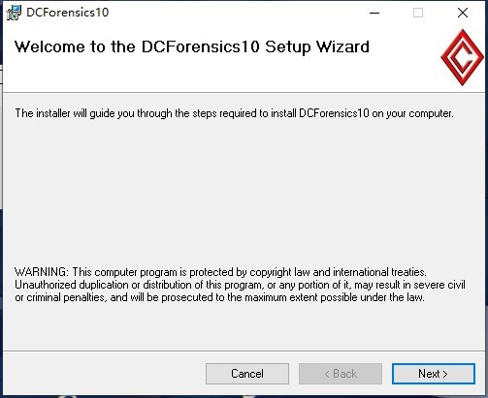The height and width of the screenshot is (398, 488).
Task: Click the criminal penalties text line
Action: point(219,297)
